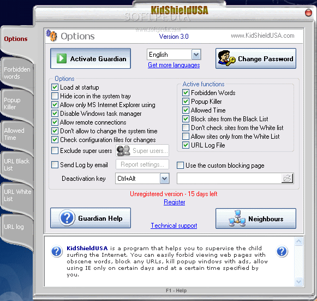Enable Exclude super users checkbox

(55, 151)
